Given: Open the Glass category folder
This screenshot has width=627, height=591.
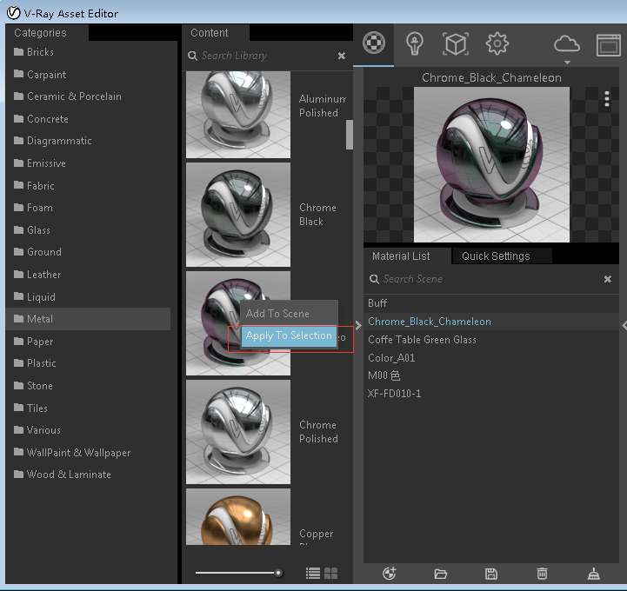Looking at the screenshot, I should coord(38,230).
